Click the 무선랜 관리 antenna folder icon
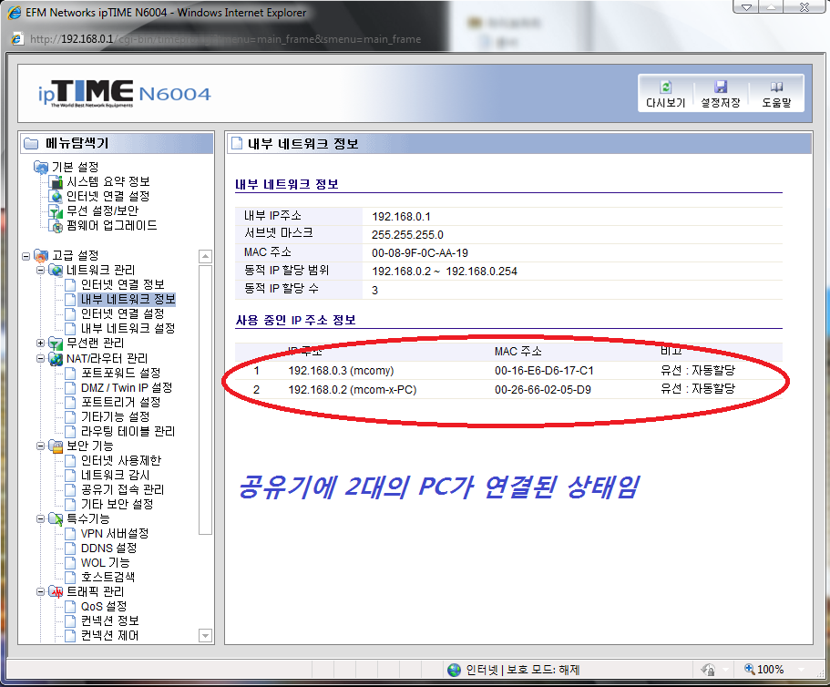 56,343
